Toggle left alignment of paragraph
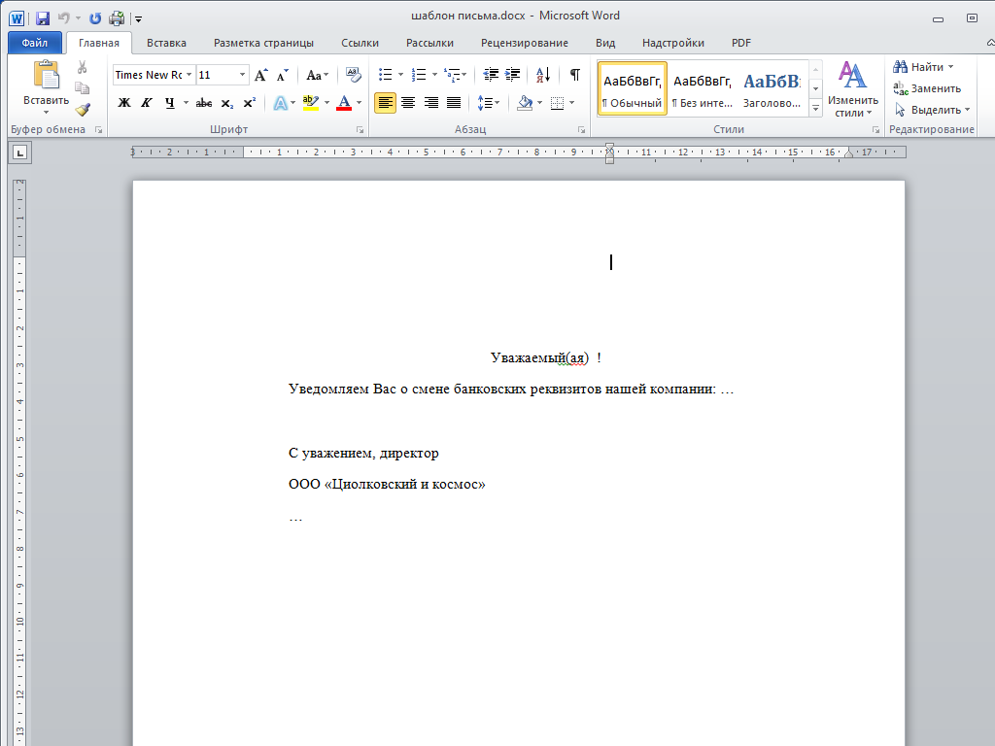 click(x=385, y=103)
